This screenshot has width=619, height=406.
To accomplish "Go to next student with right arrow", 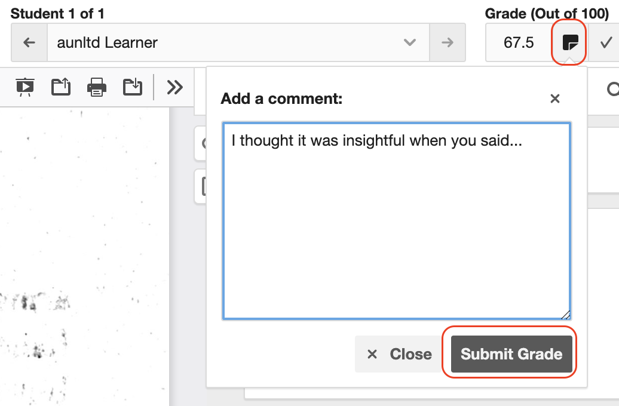I will pos(448,42).
